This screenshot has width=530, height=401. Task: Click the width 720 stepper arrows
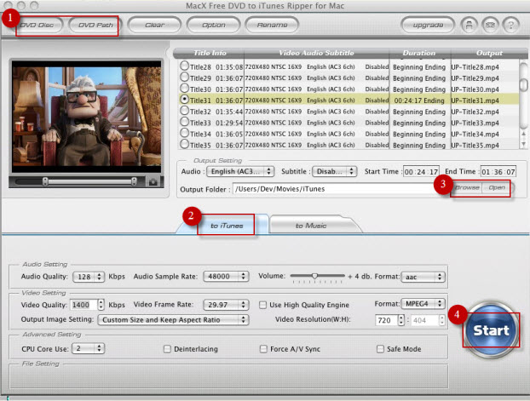coord(400,320)
